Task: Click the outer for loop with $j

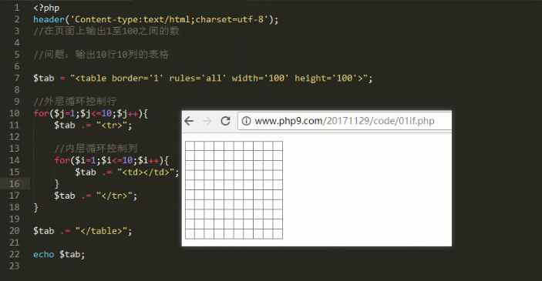Action: (90, 113)
